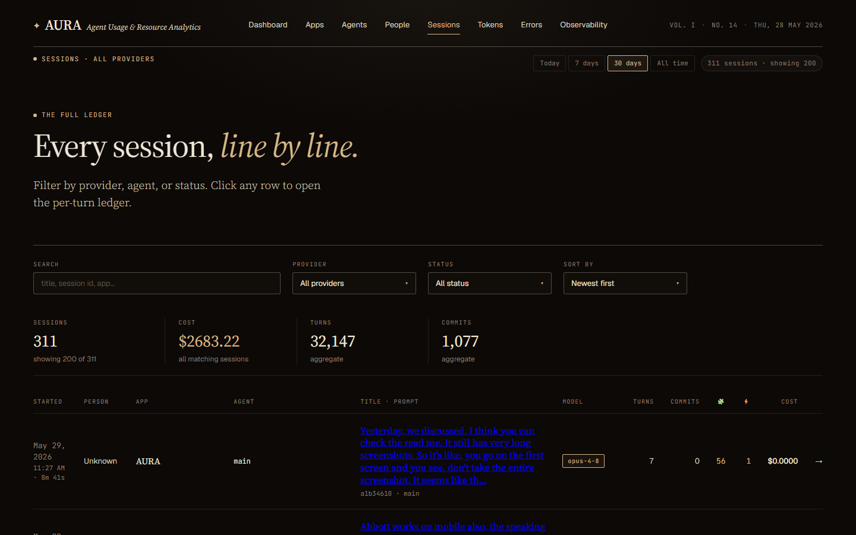Open the Tokens tab

(x=490, y=25)
